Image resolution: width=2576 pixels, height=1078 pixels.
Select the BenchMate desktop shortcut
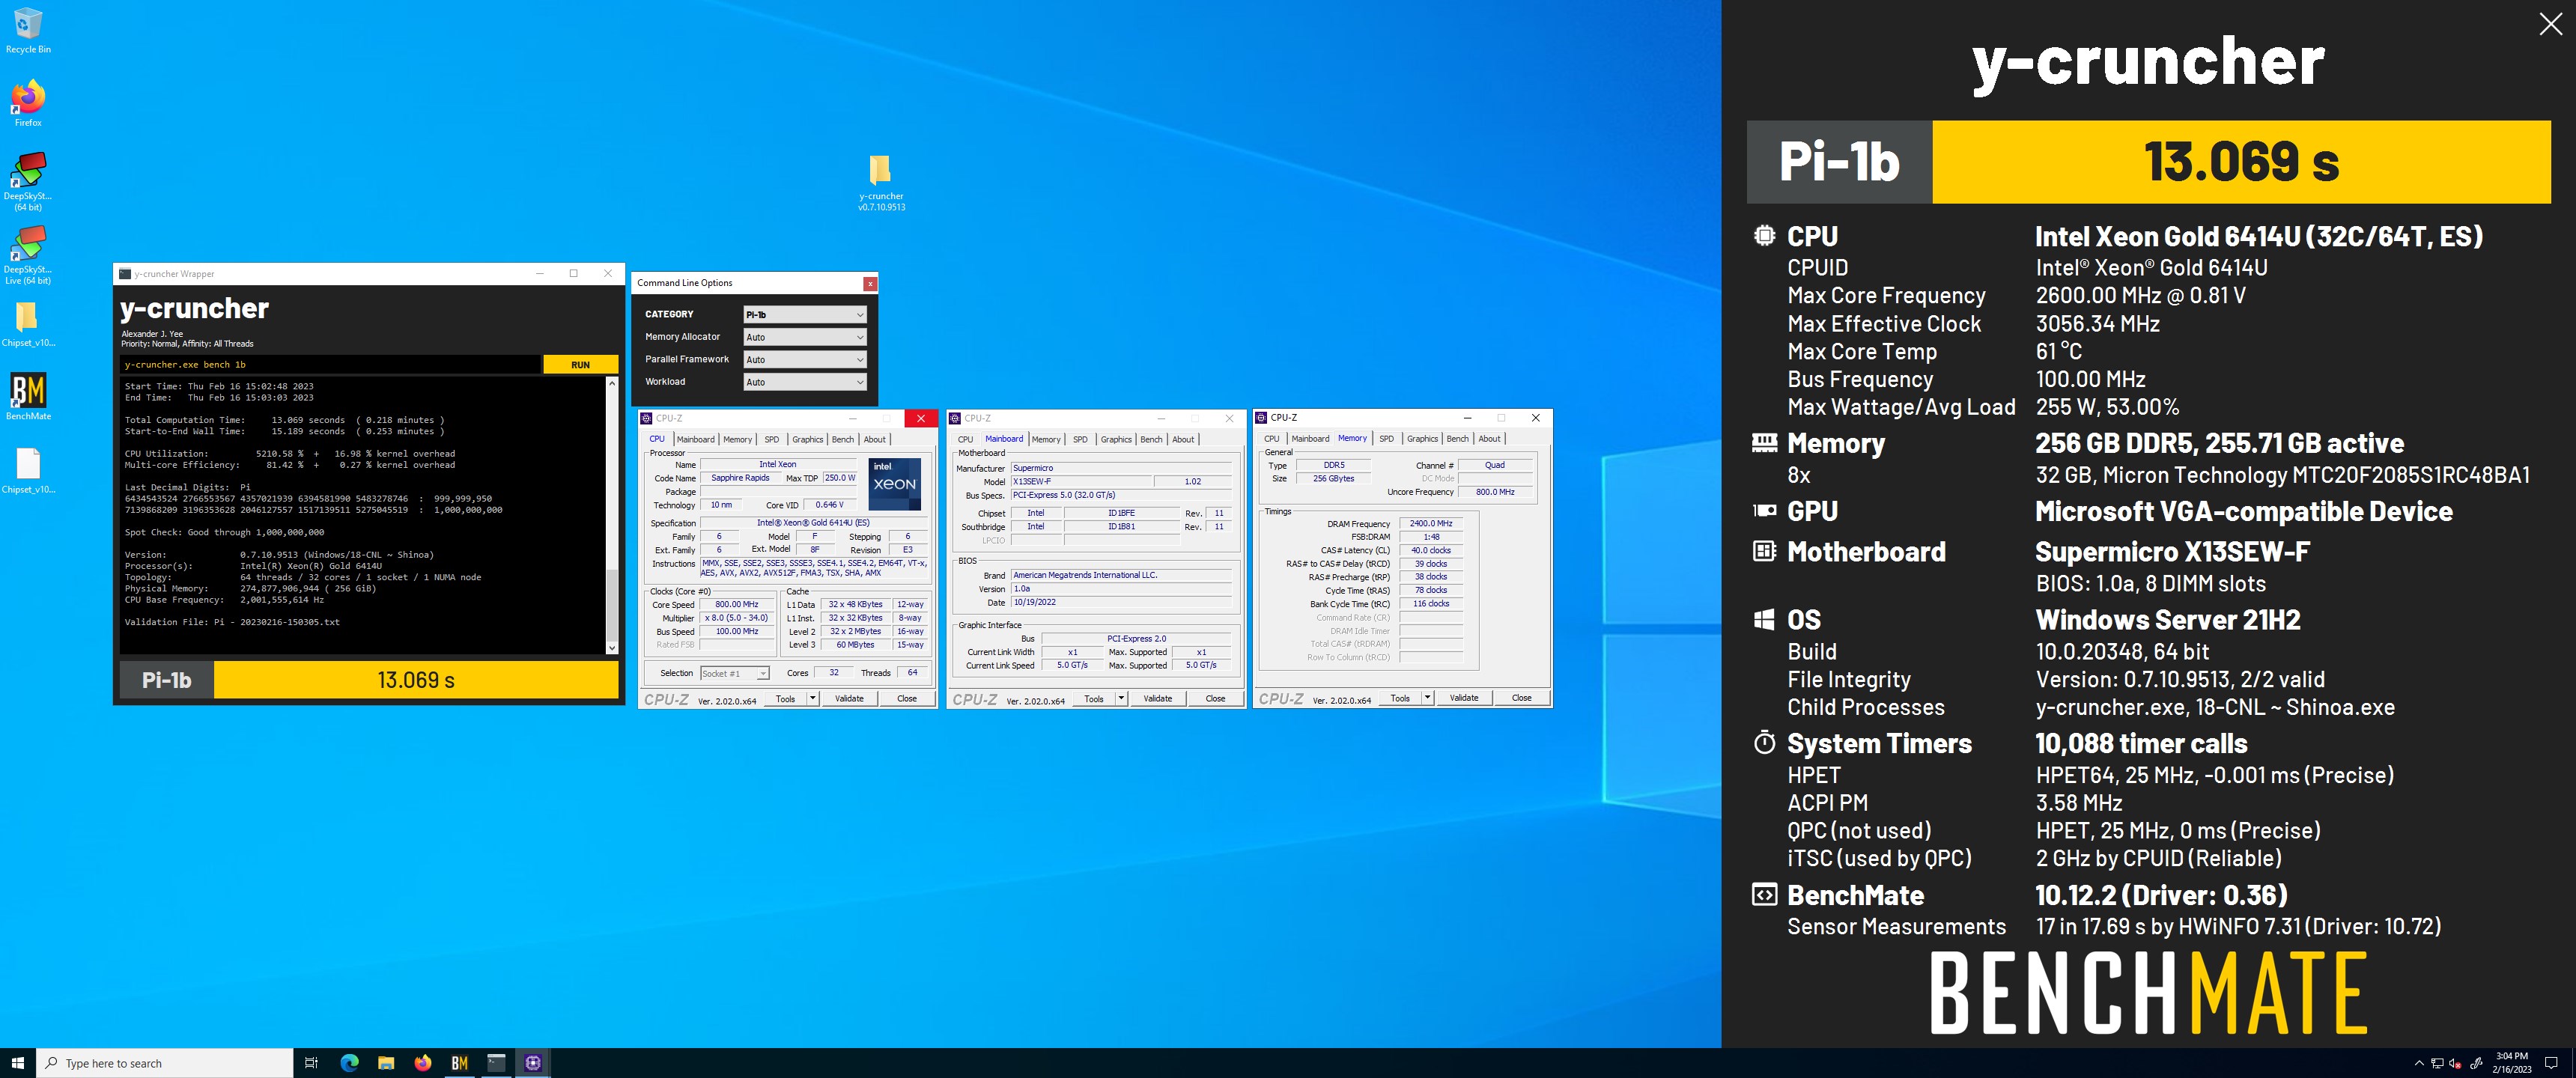point(28,397)
